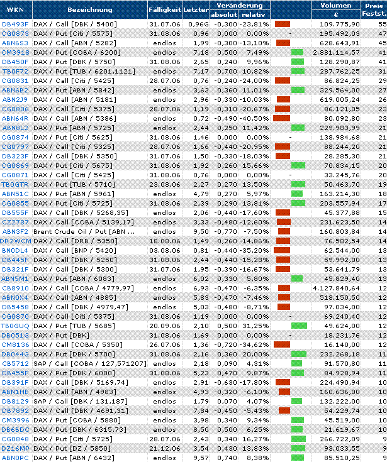387x462 pixels.
Task: Click the red change bar for BN0DL4
Action: [x=282, y=250]
